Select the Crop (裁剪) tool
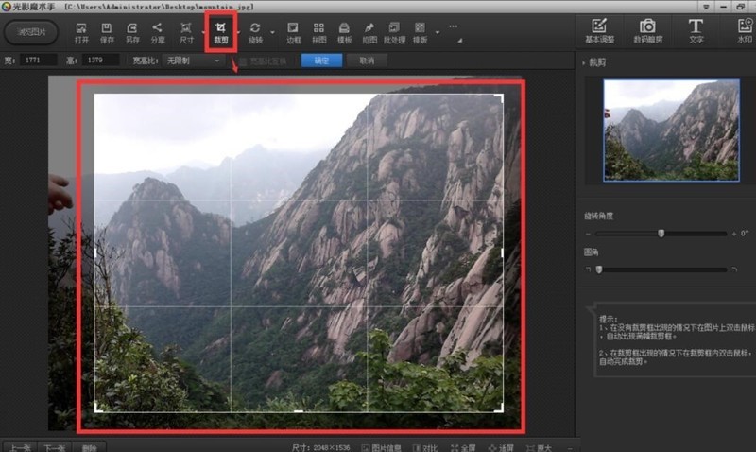This screenshot has width=756, height=452. [220, 32]
